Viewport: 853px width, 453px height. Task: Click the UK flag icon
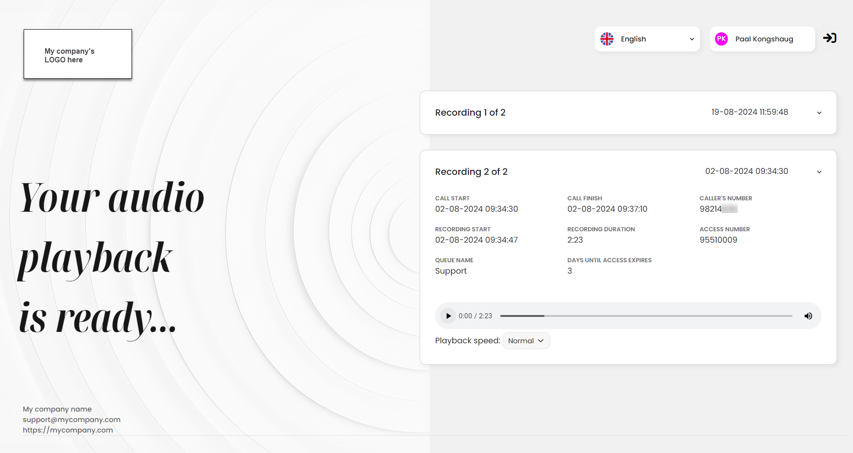tap(607, 39)
